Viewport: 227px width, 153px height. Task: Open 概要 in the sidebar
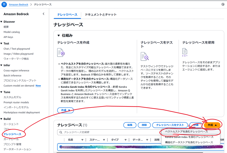(6, 27)
